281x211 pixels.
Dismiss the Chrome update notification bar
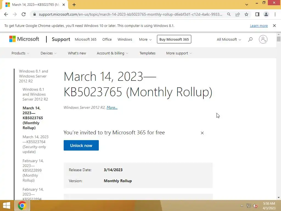(x=274, y=26)
